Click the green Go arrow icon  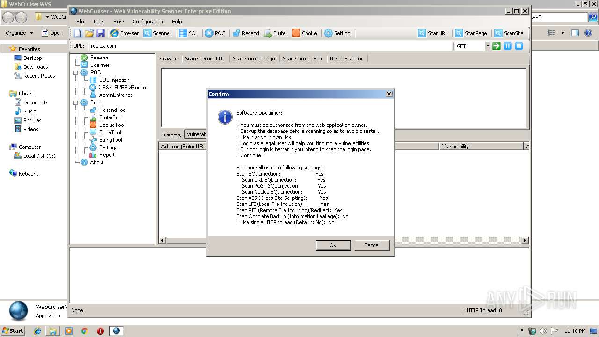(497, 46)
